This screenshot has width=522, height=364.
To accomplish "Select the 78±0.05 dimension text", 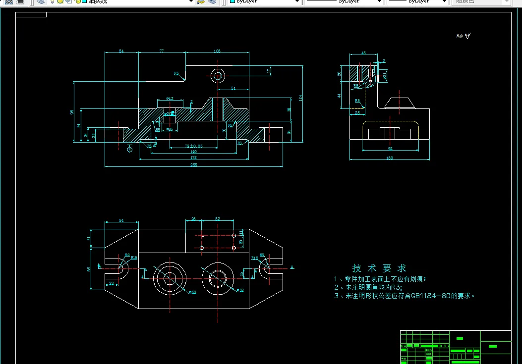I will click(x=194, y=146).
